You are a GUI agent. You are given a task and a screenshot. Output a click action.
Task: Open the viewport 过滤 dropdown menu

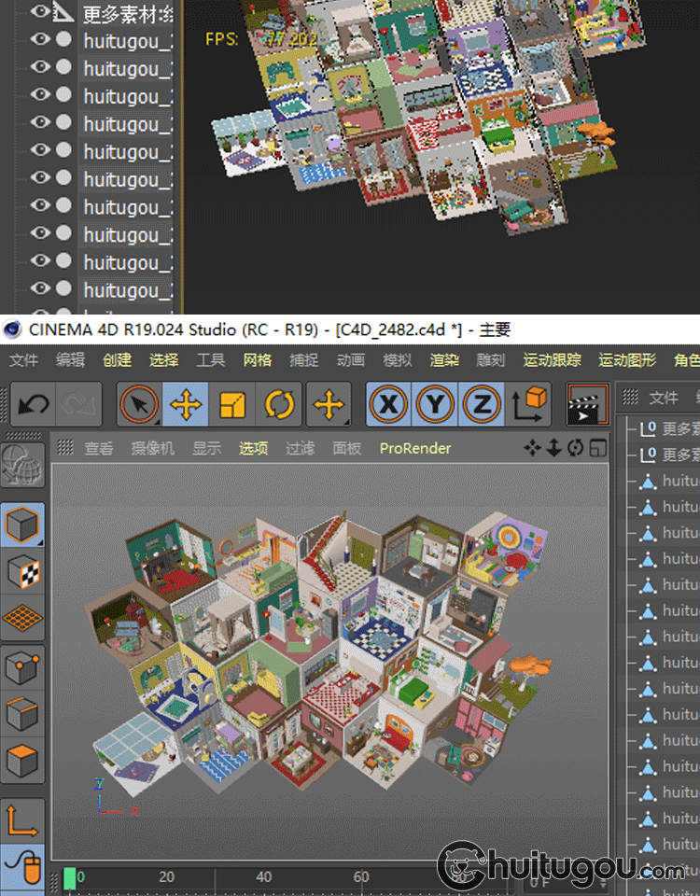coord(300,448)
